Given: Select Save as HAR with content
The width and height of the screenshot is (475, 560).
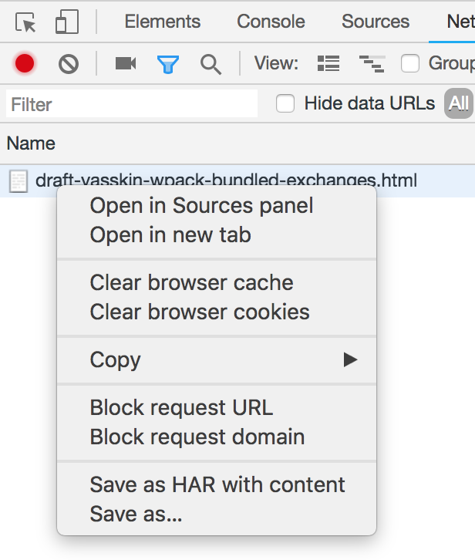Looking at the screenshot, I should (x=217, y=484).
